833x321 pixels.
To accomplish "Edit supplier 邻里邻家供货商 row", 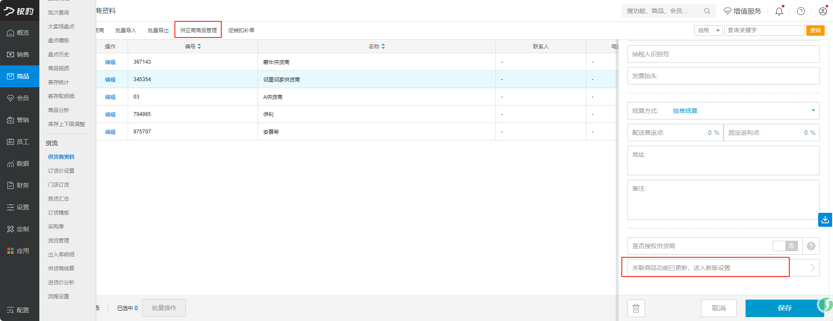I will [110, 79].
